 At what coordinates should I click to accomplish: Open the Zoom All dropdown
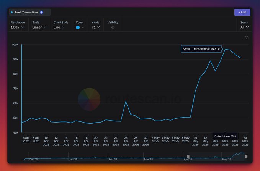coord(245,27)
